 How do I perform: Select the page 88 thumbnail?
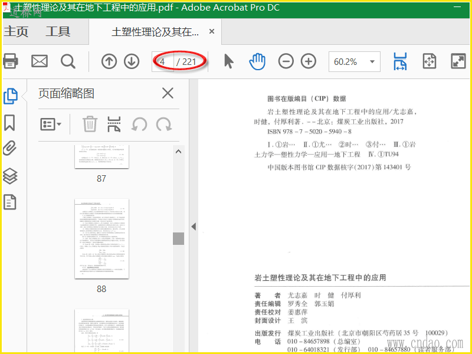click(101, 239)
